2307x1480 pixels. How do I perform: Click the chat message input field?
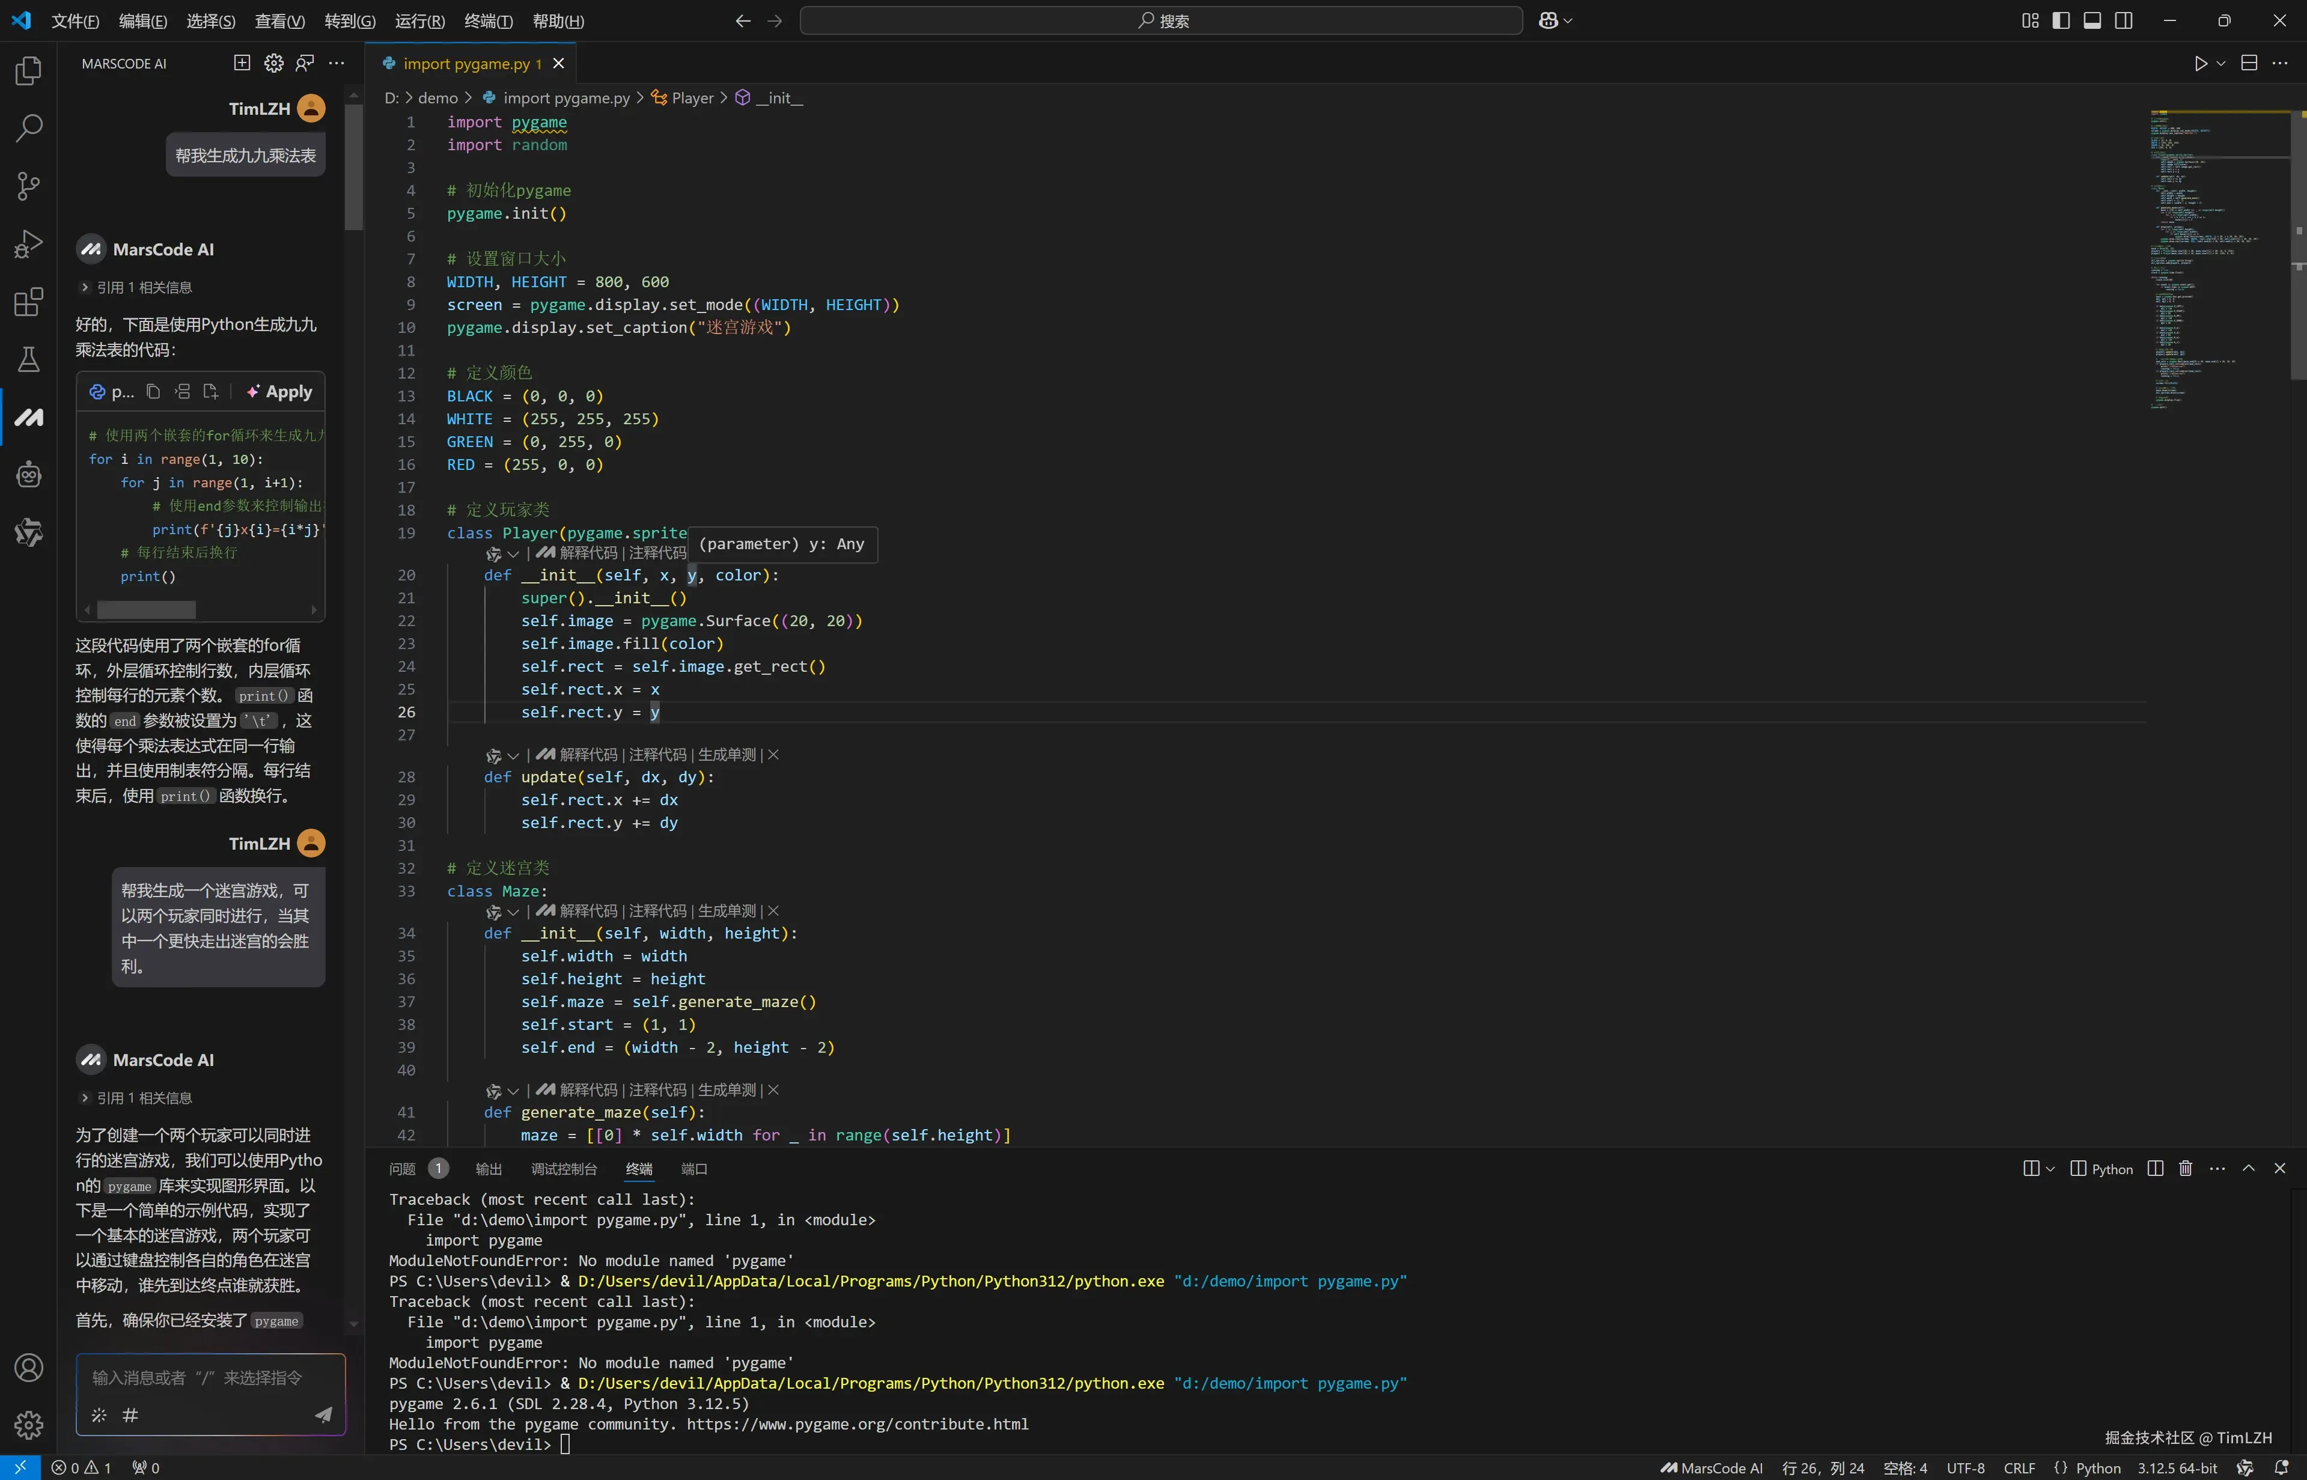(197, 1377)
